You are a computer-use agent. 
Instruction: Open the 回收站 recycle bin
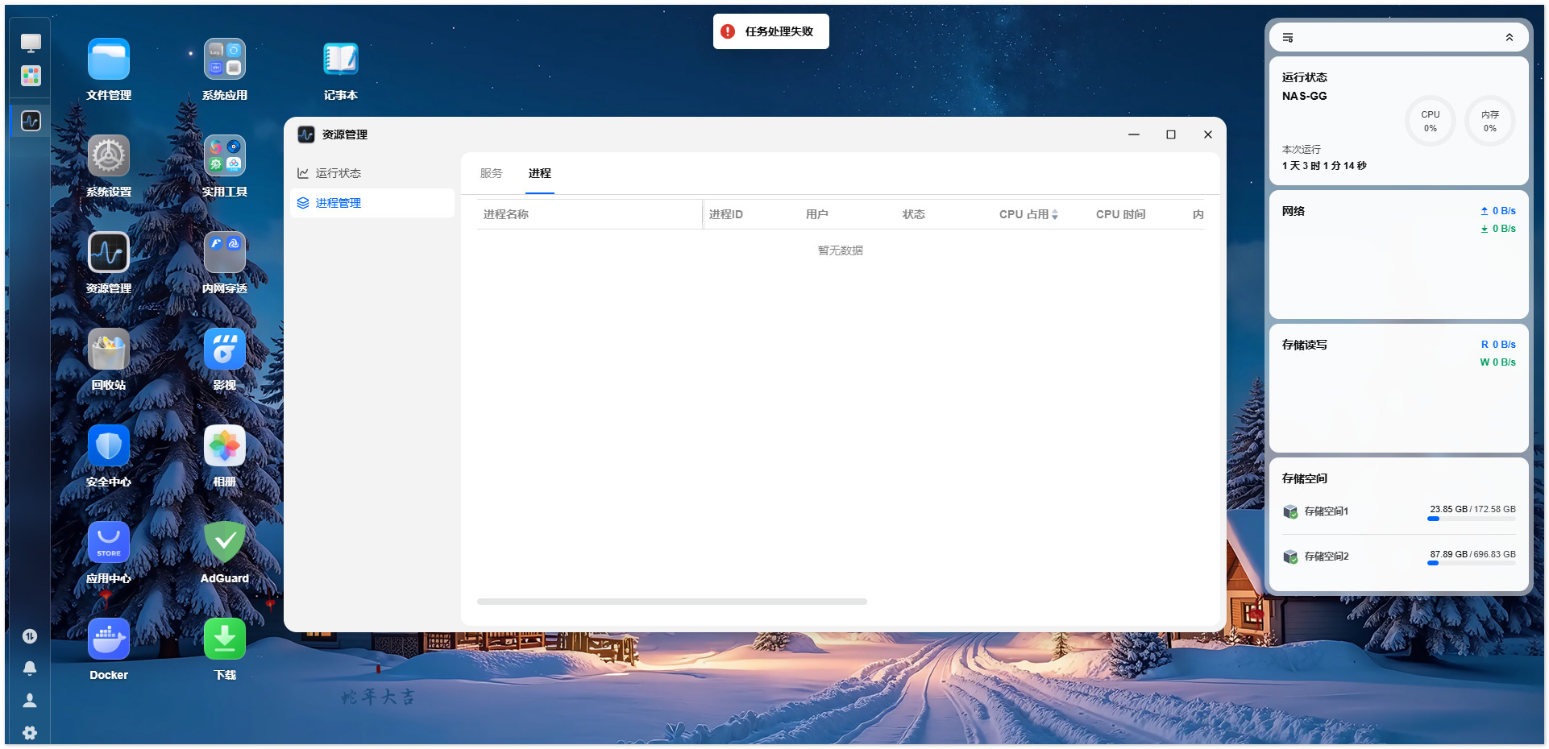(x=109, y=350)
